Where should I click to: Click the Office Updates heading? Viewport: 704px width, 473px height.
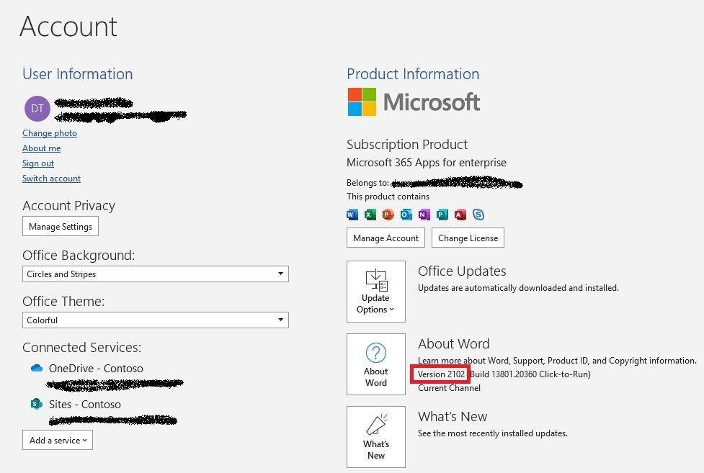[462, 271]
